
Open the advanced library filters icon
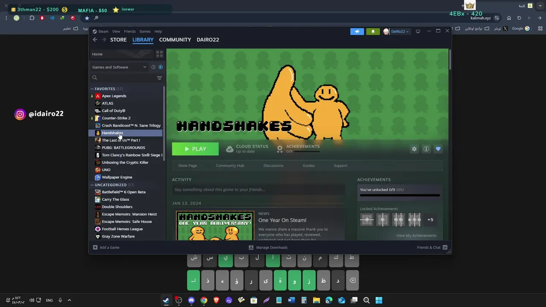click(160, 78)
